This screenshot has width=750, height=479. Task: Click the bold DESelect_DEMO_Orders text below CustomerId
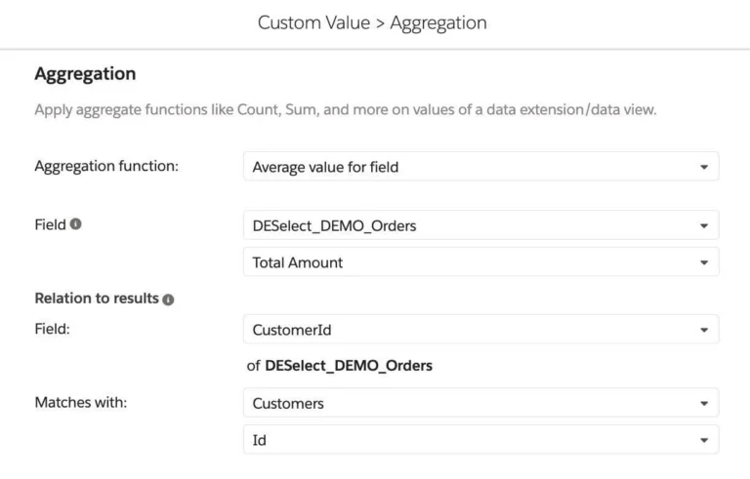click(x=348, y=366)
